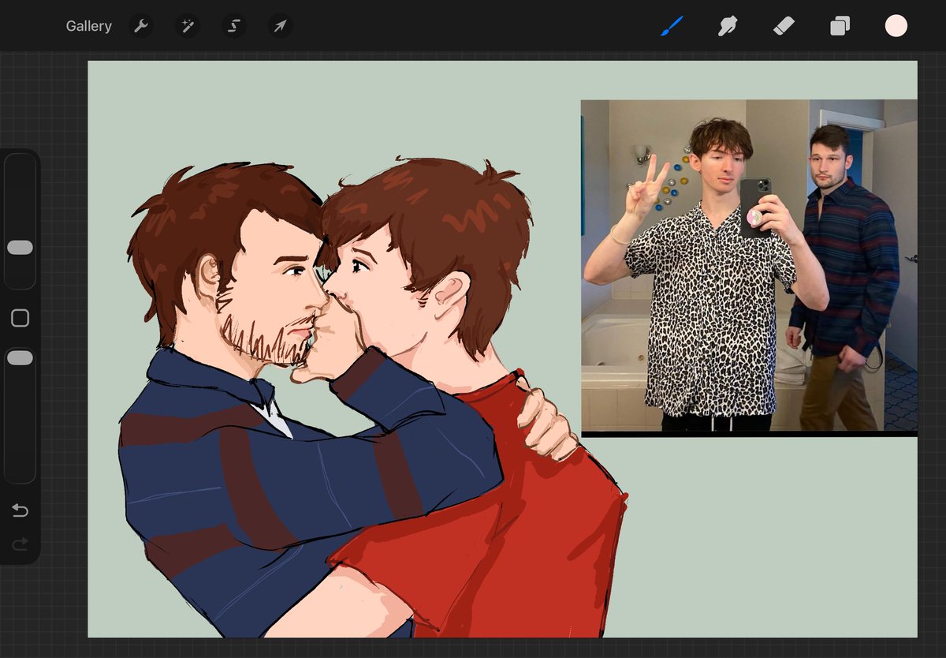The width and height of the screenshot is (946, 658).
Task: Open the Actions wrench menu
Action: [x=141, y=26]
